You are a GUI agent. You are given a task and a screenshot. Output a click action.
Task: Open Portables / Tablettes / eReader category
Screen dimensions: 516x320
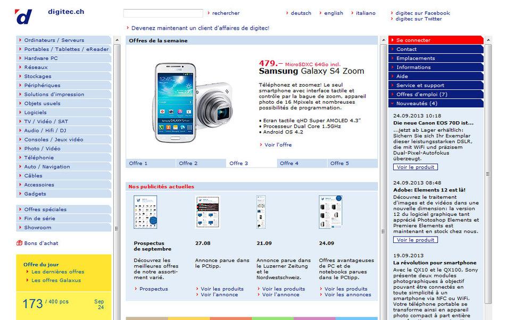(x=63, y=49)
